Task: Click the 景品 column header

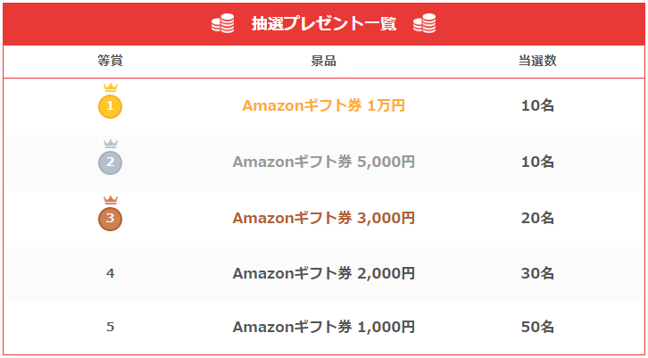Action: pos(324,61)
